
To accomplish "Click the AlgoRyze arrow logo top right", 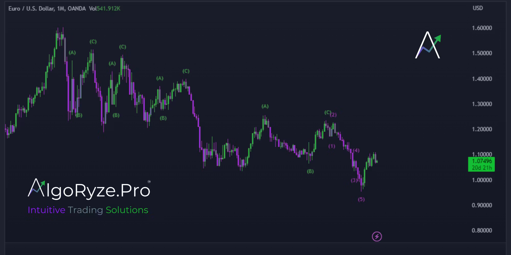I will (x=428, y=45).
